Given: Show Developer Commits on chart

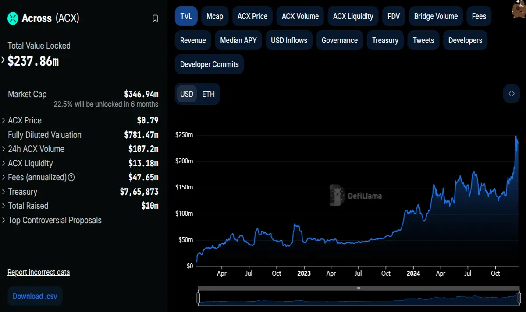Looking at the screenshot, I should (x=210, y=64).
